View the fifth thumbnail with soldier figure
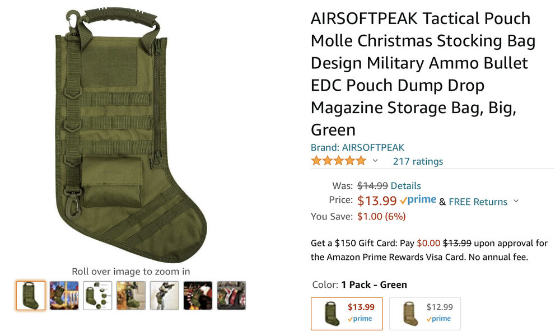The height and width of the screenshot is (336, 560). [x=165, y=296]
